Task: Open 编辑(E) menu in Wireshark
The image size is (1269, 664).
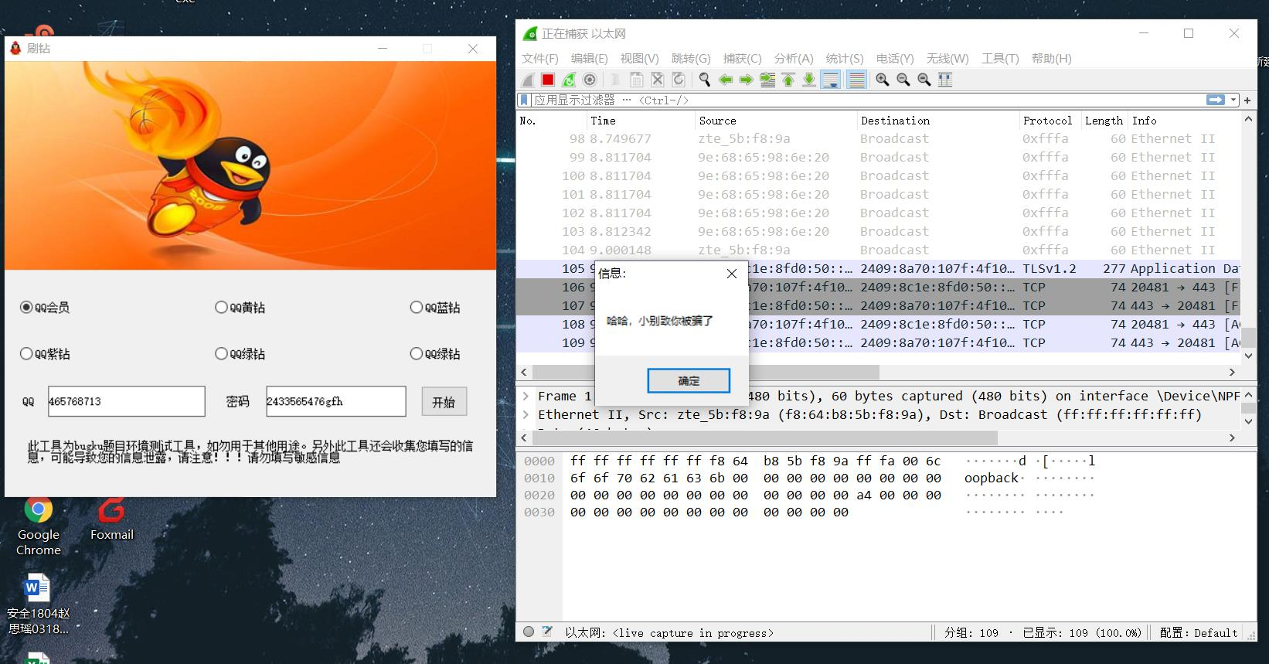Action: [x=590, y=59]
